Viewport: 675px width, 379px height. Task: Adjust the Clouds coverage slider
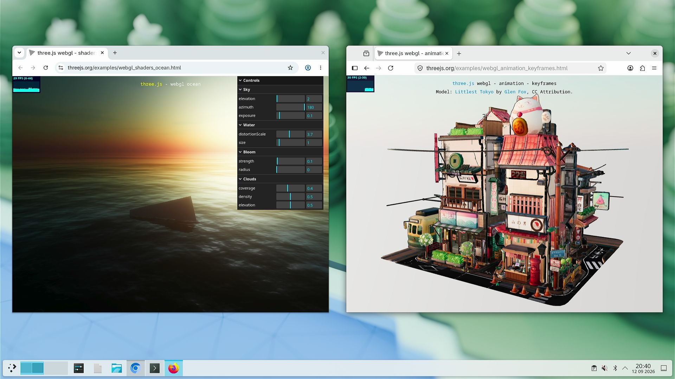290,188
